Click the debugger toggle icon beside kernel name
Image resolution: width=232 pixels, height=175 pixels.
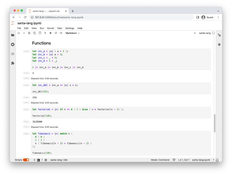click(x=195, y=33)
